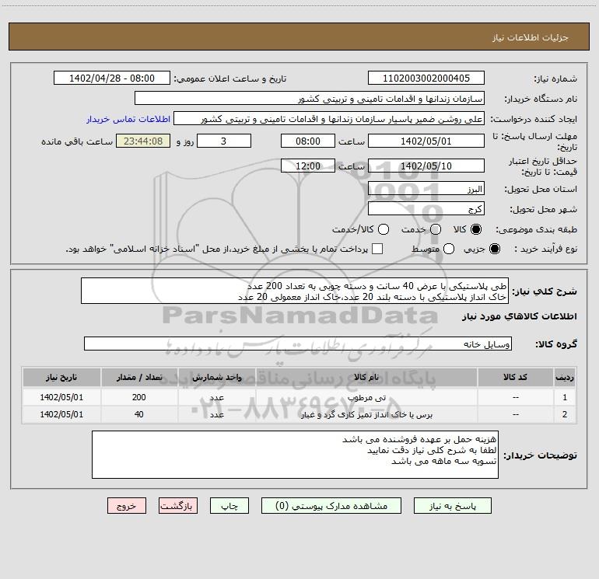The width and height of the screenshot is (599, 579).
Task: Click the unit cell عدد in row 1
Action: (216, 397)
